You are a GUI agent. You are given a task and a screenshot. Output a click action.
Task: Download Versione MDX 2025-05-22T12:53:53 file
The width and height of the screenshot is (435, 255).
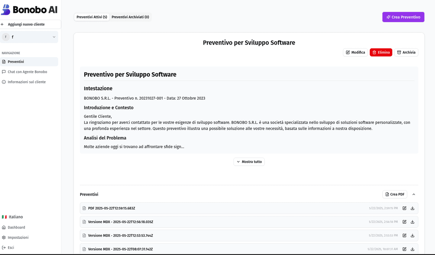(412, 235)
